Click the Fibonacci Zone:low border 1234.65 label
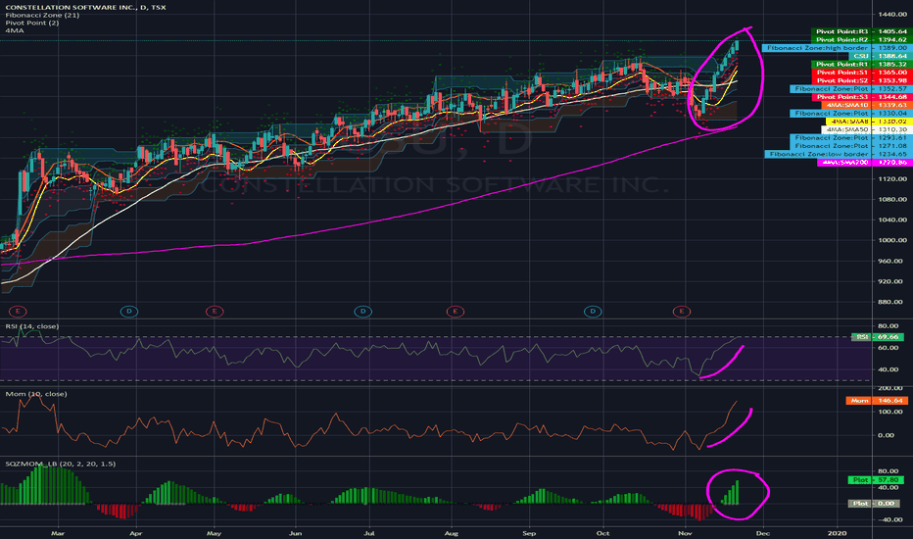 click(x=838, y=154)
